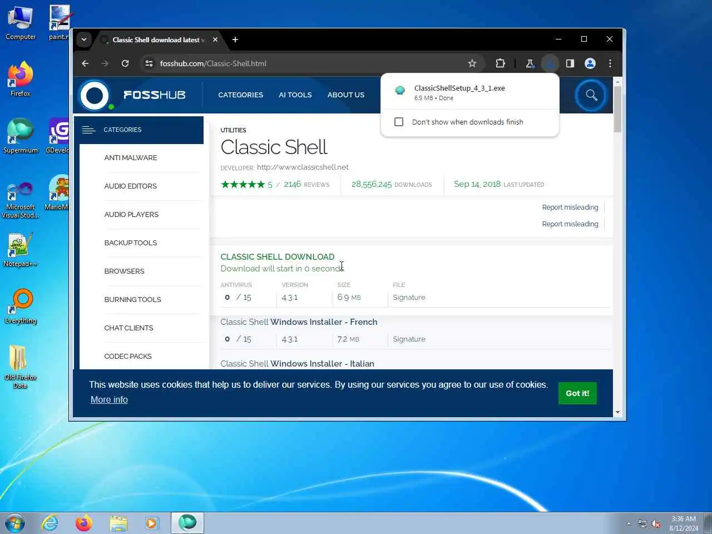Select CHAT CLIENTS category
Viewport: 712px width, 534px height.
[x=128, y=328]
